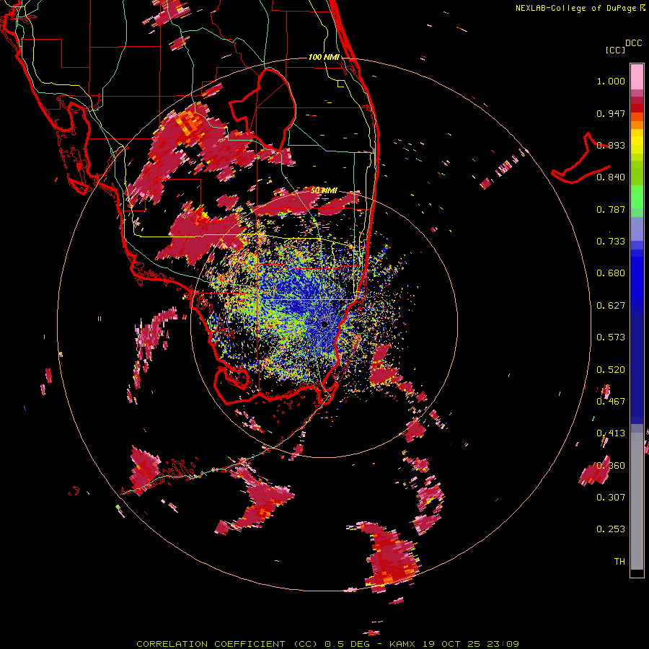649x649 pixels.
Task: Select the 0.413 legend label
Action: 611,433
